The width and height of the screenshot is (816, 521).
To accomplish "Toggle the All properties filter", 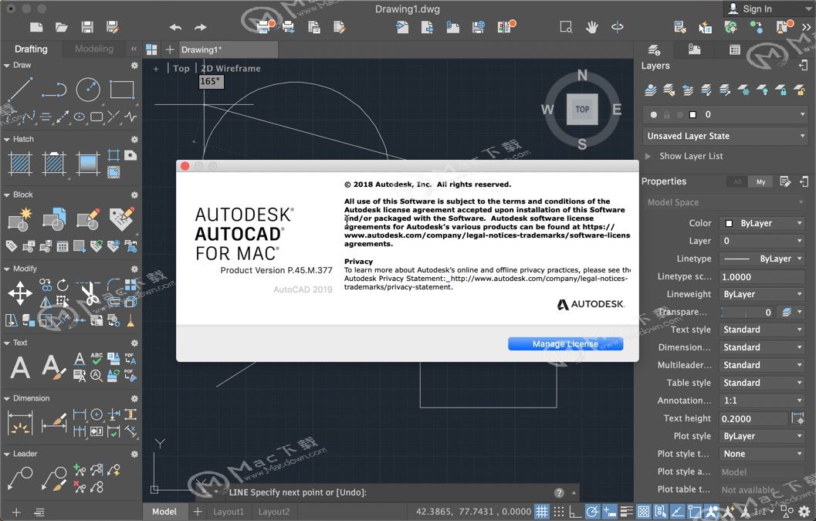I will [737, 181].
